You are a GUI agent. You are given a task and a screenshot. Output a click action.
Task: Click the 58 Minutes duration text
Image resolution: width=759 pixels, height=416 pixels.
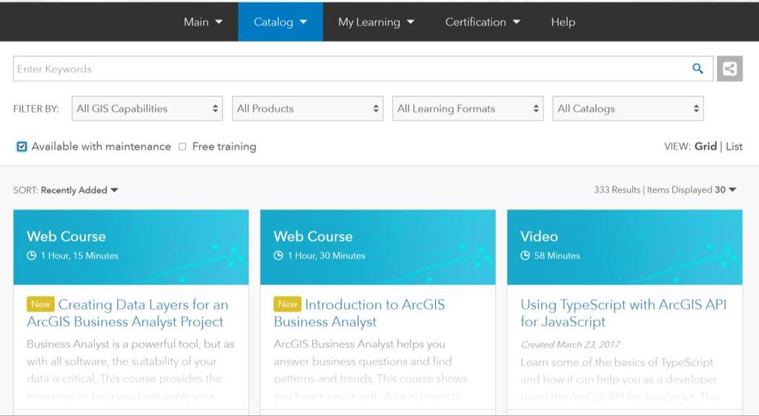(557, 255)
